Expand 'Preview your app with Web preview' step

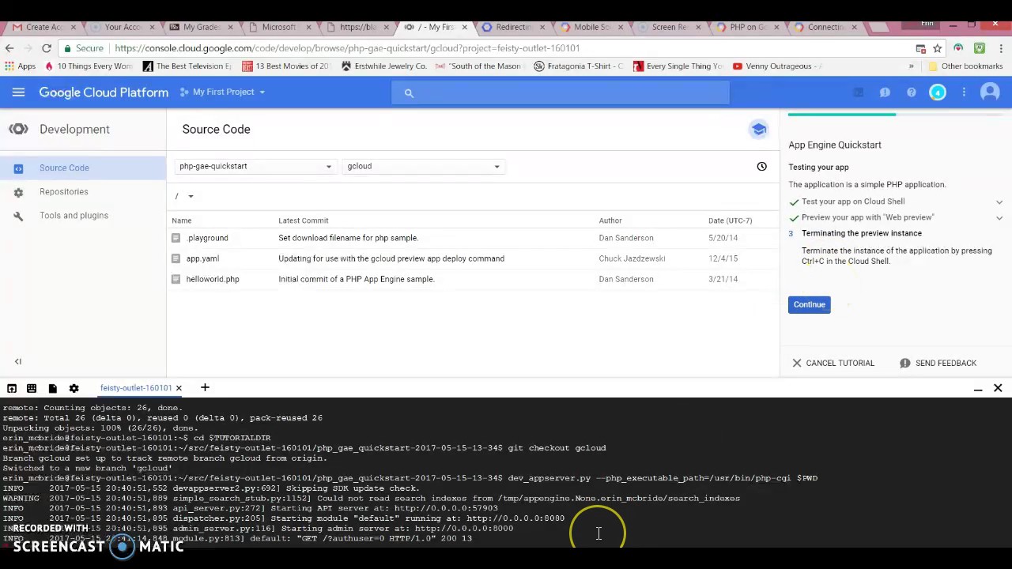[x=999, y=217]
